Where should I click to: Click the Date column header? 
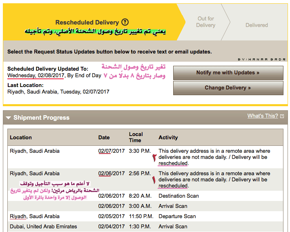coord(104,138)
